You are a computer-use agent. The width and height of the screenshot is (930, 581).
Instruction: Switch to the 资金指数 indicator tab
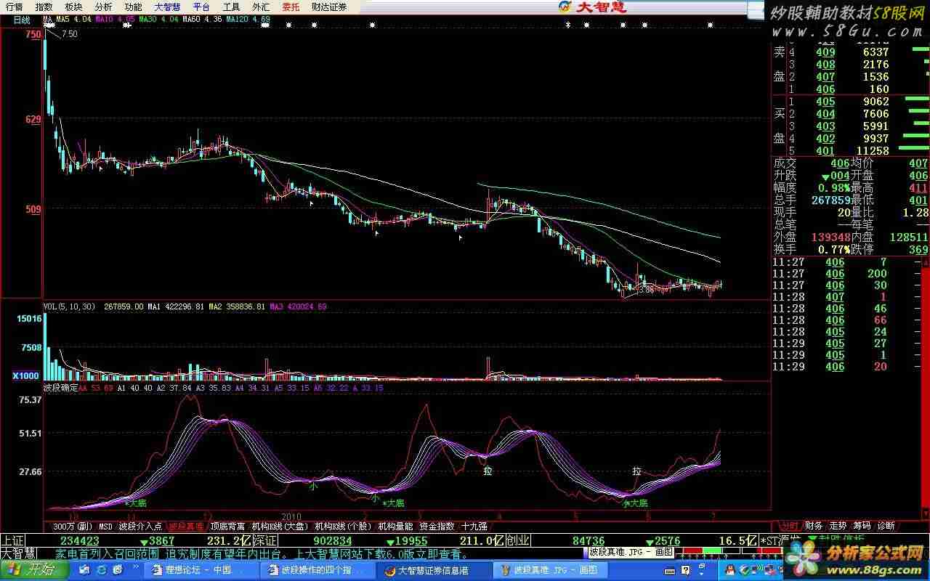437,526
